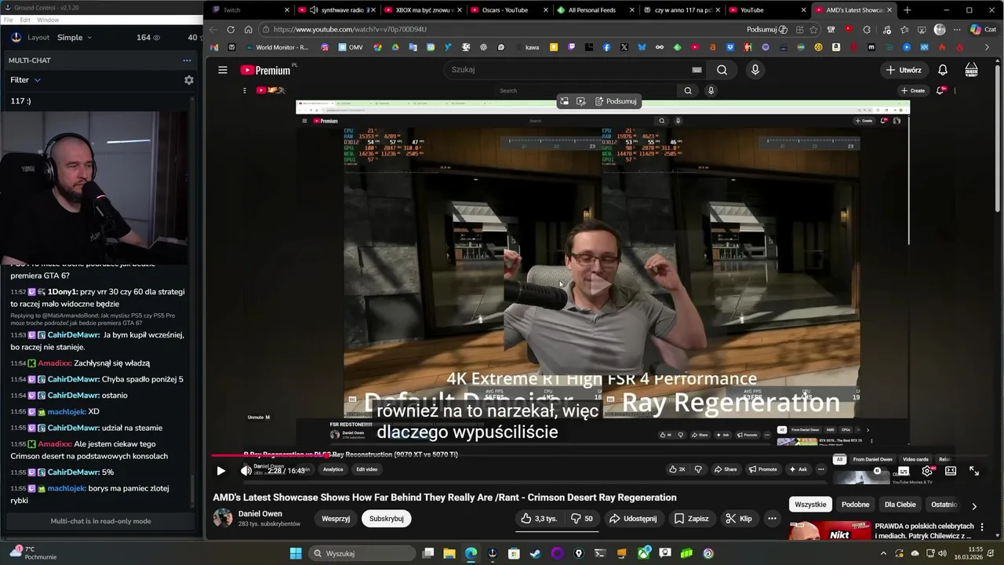Click the Udostępnij share button
Screen dimensions: 1004x565
click(x=633, y=519)
